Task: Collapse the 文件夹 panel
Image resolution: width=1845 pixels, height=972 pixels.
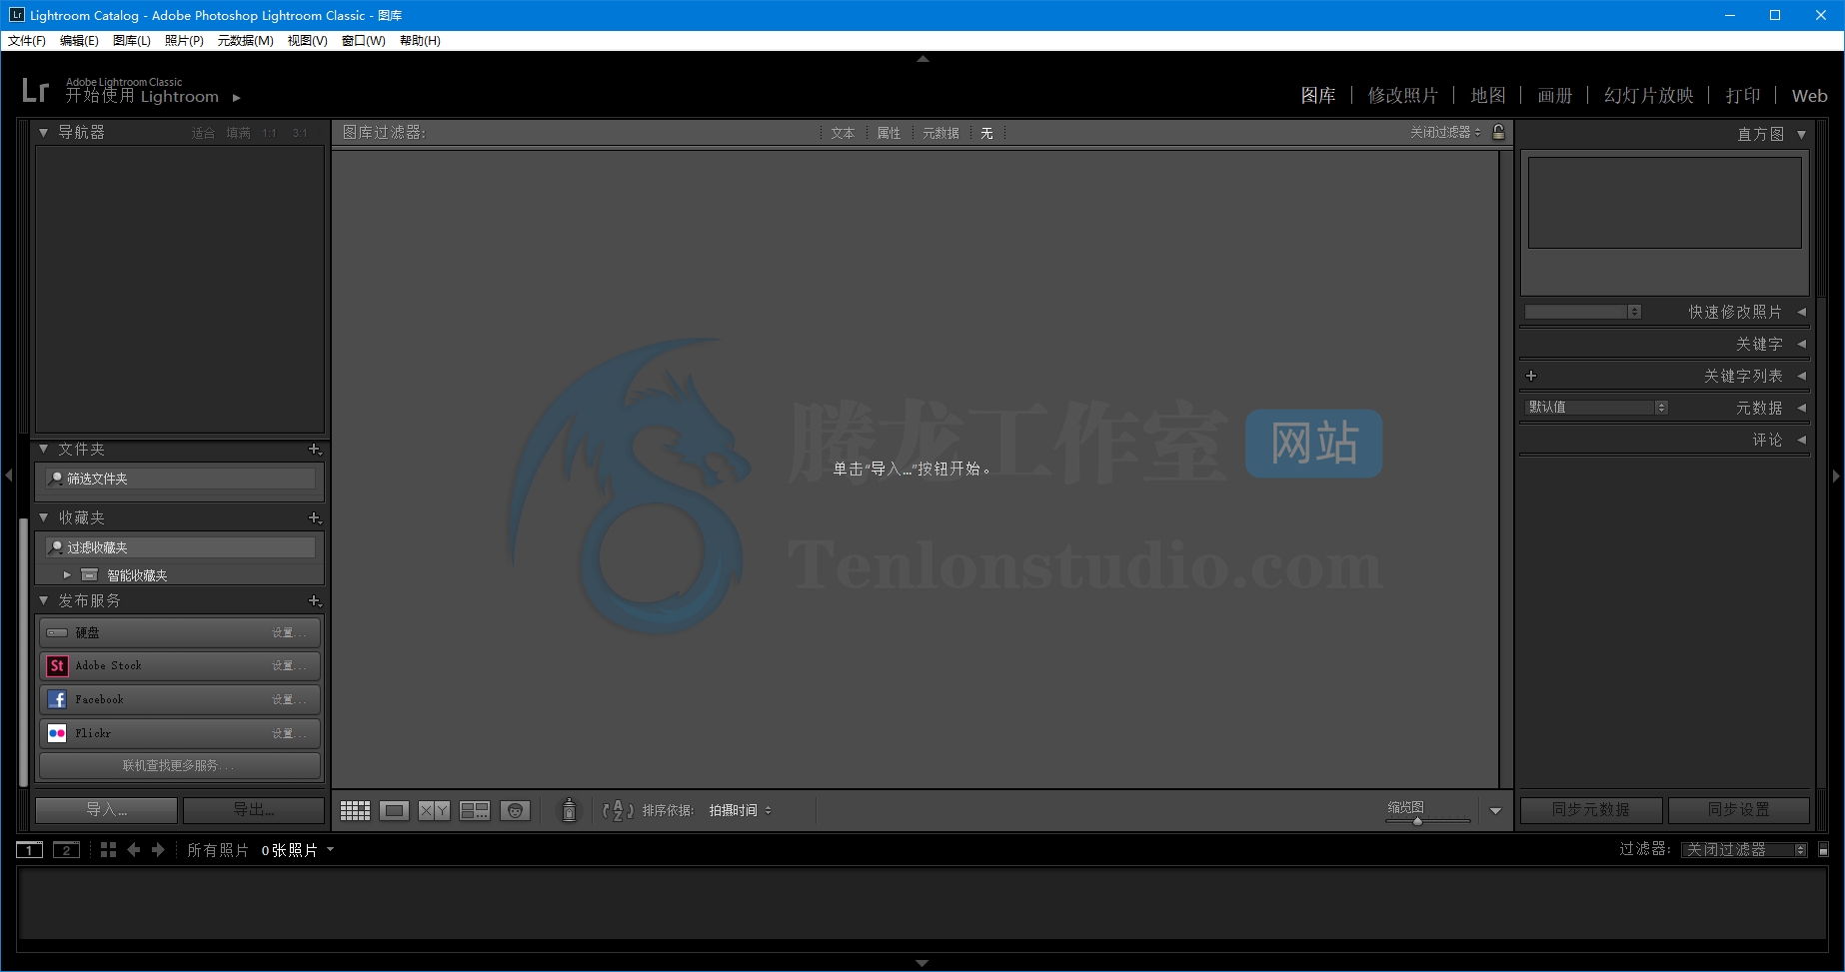Action: pyautogui.click(x=43, y=450)
